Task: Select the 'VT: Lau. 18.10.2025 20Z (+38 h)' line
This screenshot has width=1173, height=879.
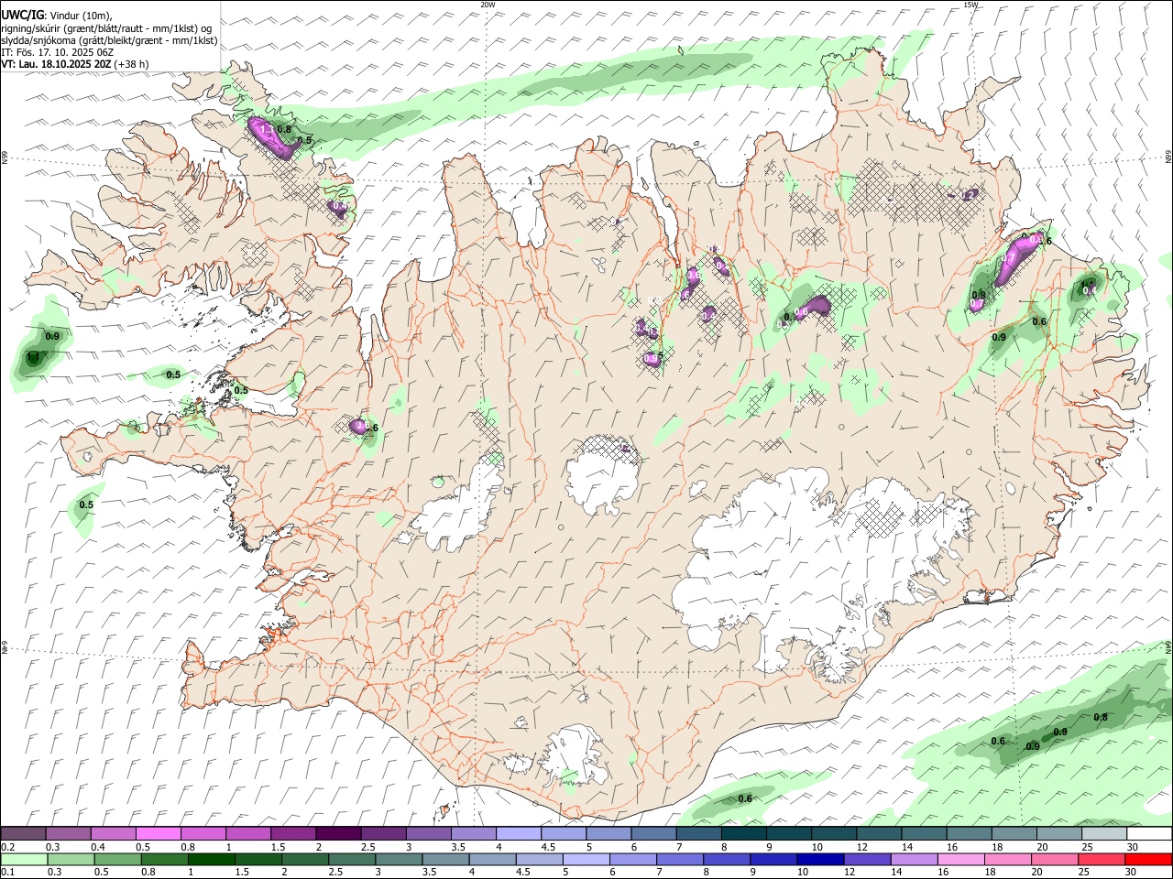Action: [74, 64]
